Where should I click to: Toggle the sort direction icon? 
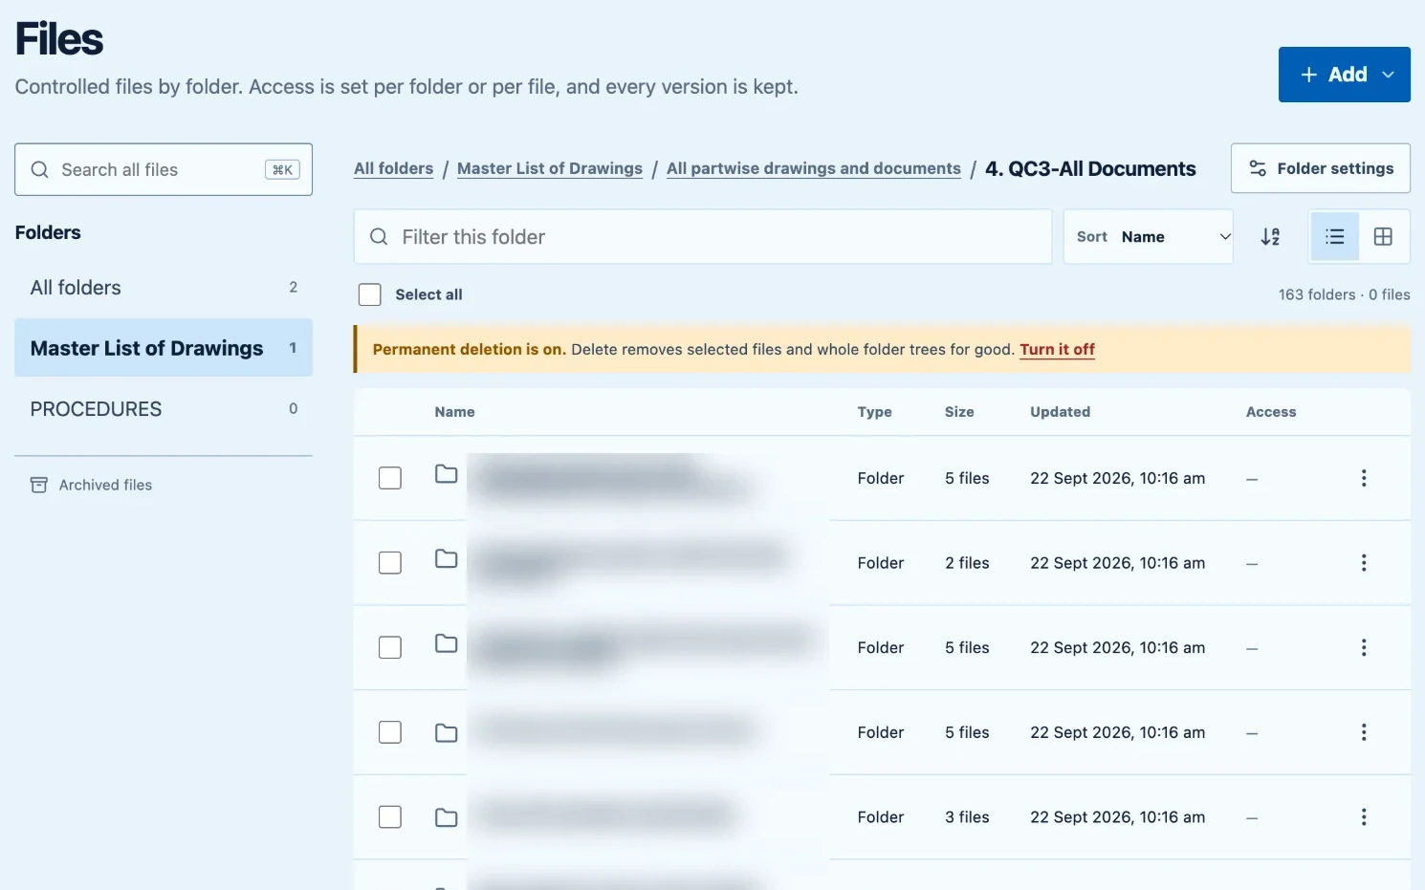coord(1270,237)
